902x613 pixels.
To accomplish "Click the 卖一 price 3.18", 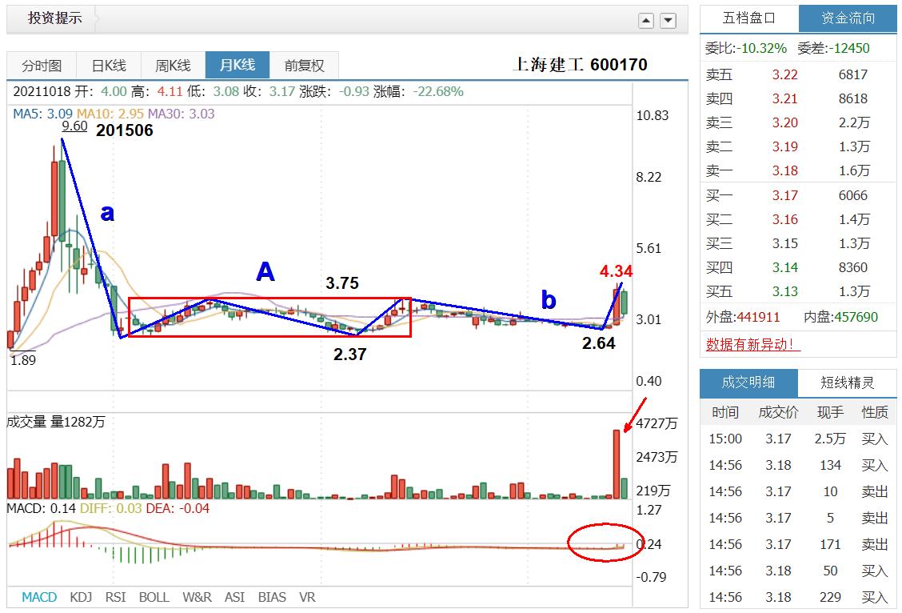I will click(784, 171).
